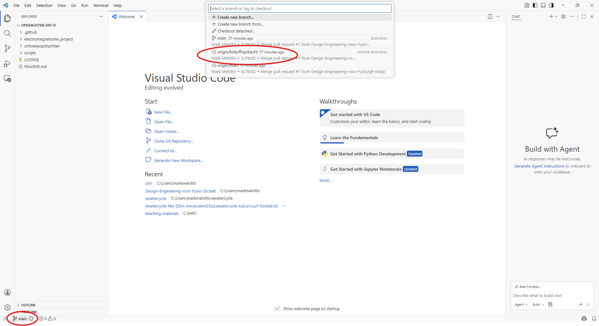This screenshot has width=599, height=326.
Task: Click main branch indicator in status bar
Action: 20,319
